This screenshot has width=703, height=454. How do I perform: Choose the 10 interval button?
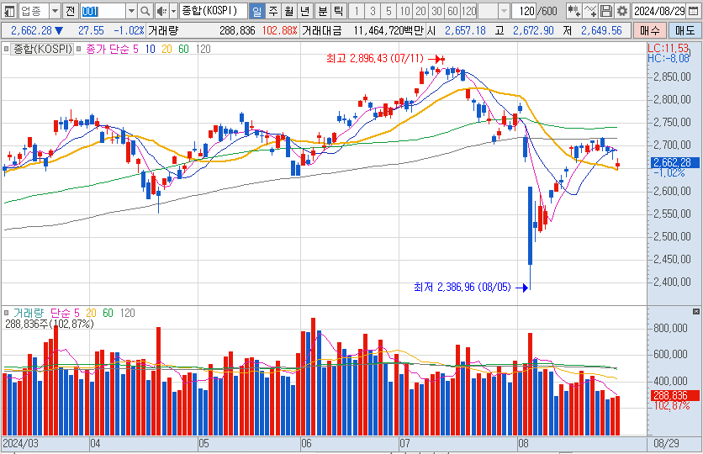[x=404, y=11]
